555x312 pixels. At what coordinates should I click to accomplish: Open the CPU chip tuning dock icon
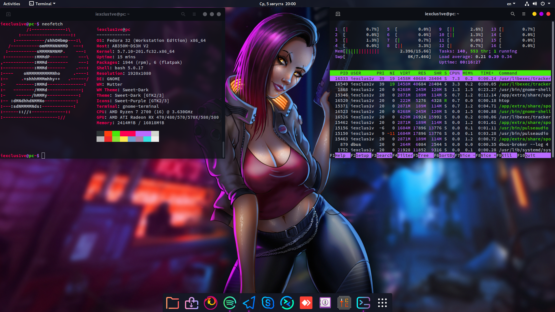click(344, 303)
